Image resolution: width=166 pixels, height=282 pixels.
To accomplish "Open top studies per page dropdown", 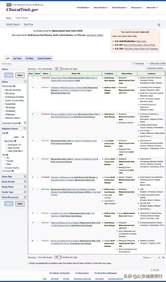I will (58, 69).
